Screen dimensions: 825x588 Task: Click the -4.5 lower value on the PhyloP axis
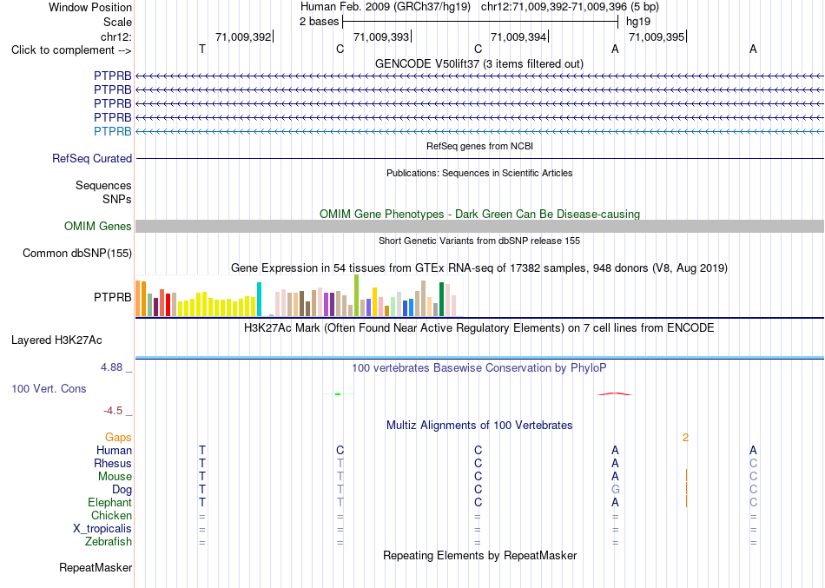(x=113, y=411)
